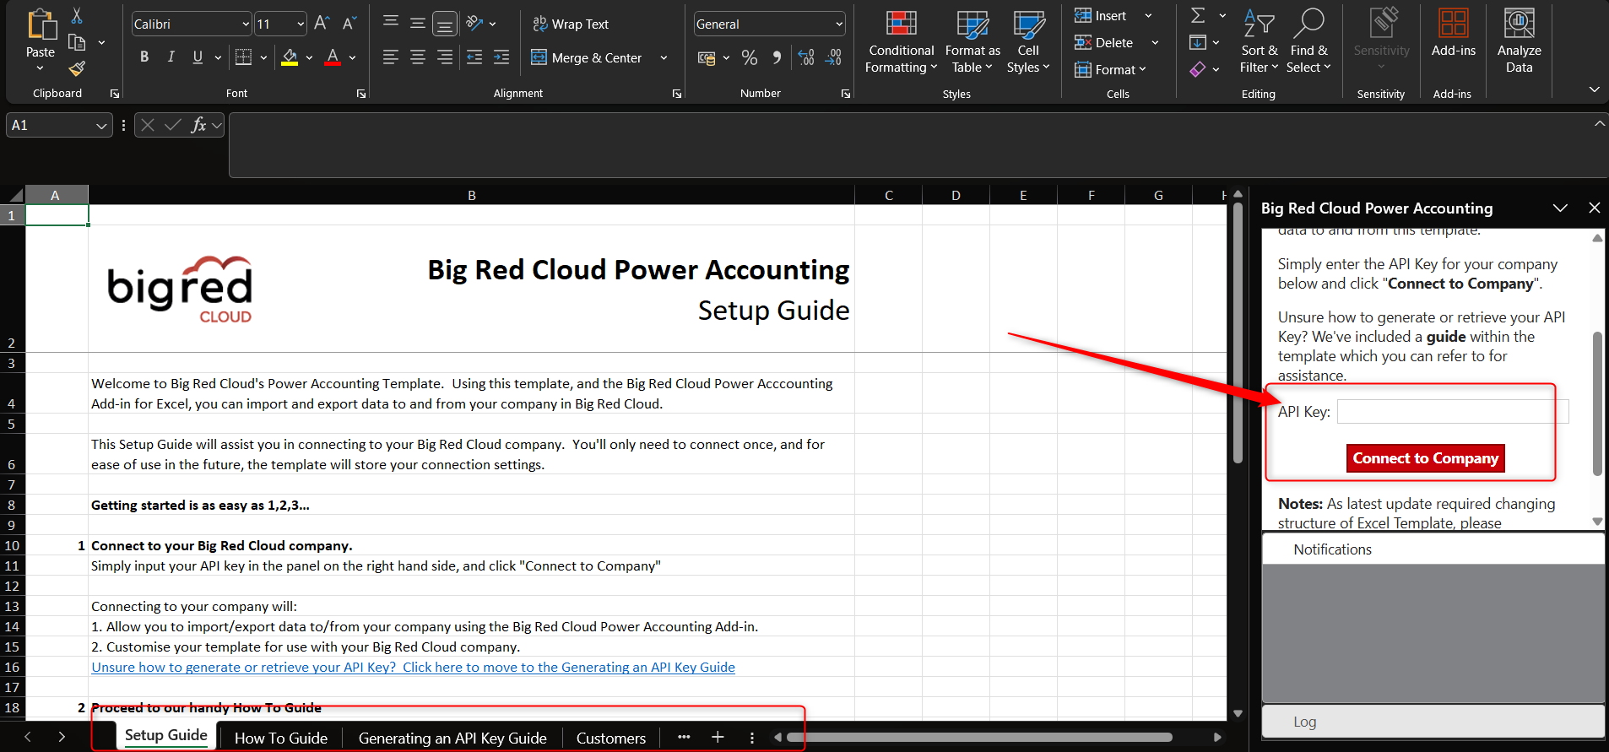Click Analyze Data
This screenshot has height=752, width=1609.
pos(1520,42)
